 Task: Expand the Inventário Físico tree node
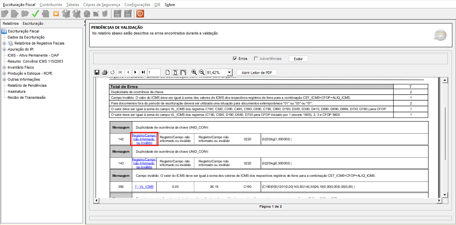pyautogui.click(x=4, y=67)
